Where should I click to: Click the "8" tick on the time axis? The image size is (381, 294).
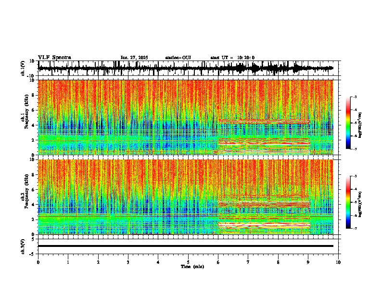coord(278,262)
